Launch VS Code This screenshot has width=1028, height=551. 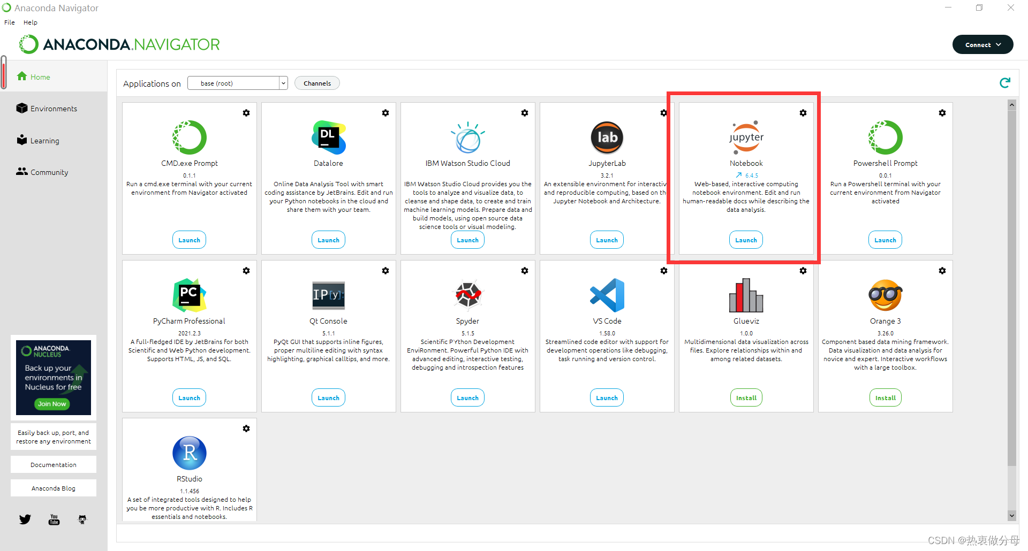pos(607,397)
